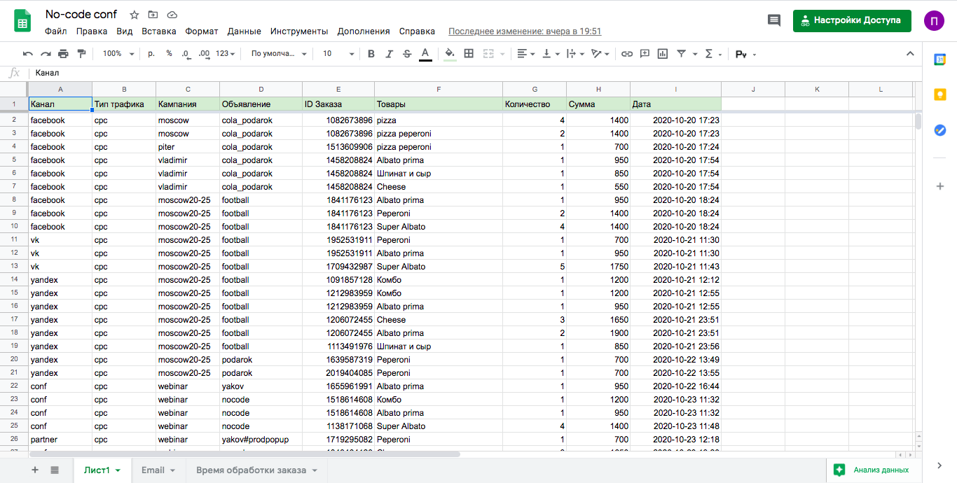Screen dimensions: 957x483
Task: Undo the last action
Action: coord(28,54)
